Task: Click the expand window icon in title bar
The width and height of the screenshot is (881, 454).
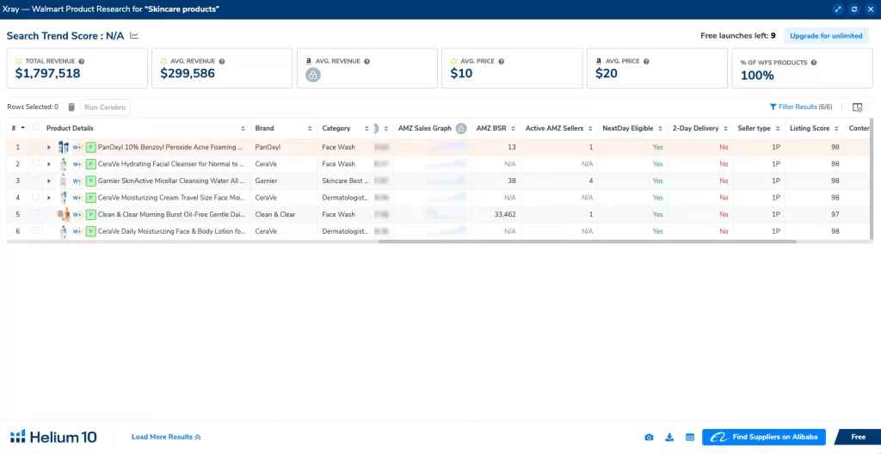Action: [x=838, y=9]
